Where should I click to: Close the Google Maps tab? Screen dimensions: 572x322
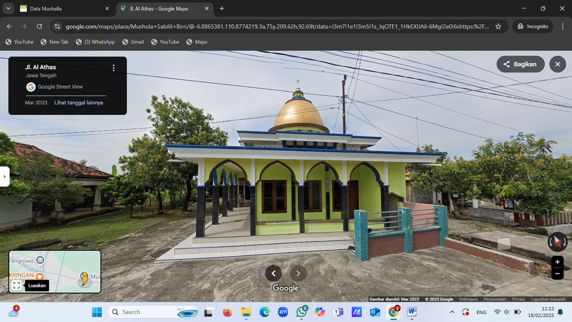click(207, 8)
